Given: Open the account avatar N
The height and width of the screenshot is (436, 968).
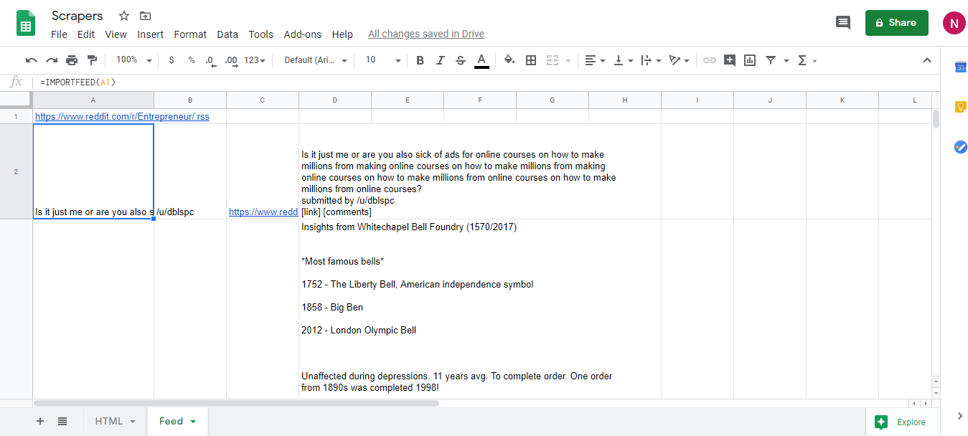Looking at the screenshot, I should [954, 23].
